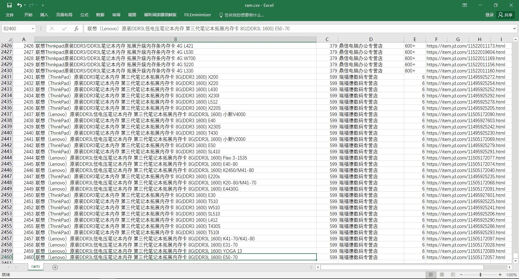The image size is (519, 279).
Task: Click 鼎信电脑办公专营店 cell in row 2426
Action: pyautogui.click(x=371, y=46)
